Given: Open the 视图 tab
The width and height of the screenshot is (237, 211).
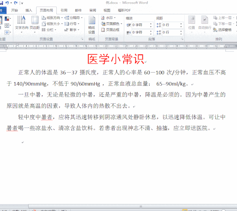Looking at the screenshot, I should tap(107, 10).
